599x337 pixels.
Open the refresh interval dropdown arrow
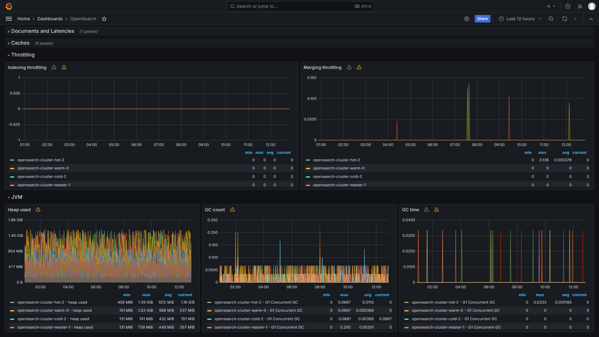pyautogui.click(x=575, y=19)
